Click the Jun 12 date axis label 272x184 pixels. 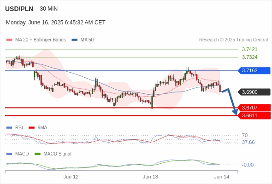pos(71,177)
